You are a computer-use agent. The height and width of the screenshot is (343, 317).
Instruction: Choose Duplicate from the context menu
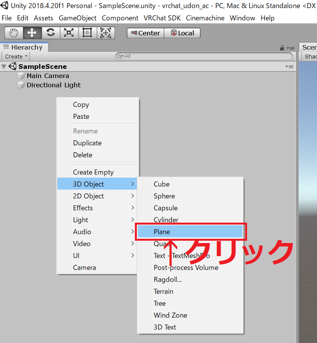coord(98,143)
